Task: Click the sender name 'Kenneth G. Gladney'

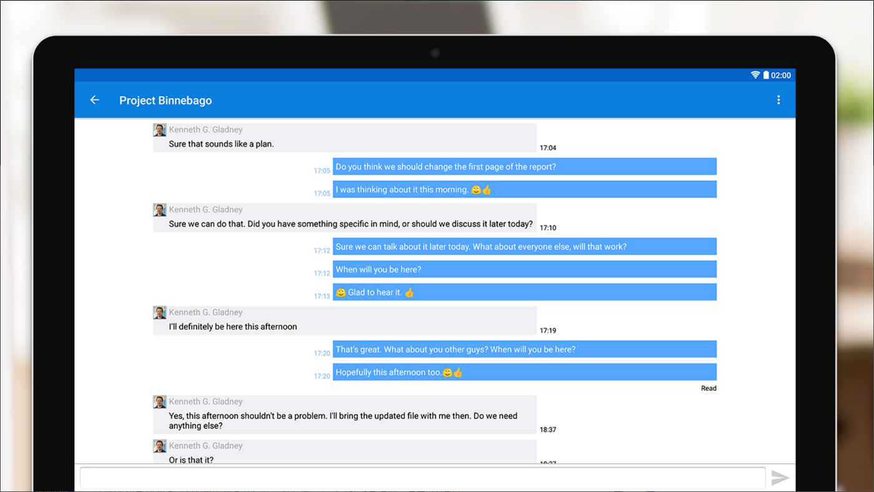Action: pos(206,129)
